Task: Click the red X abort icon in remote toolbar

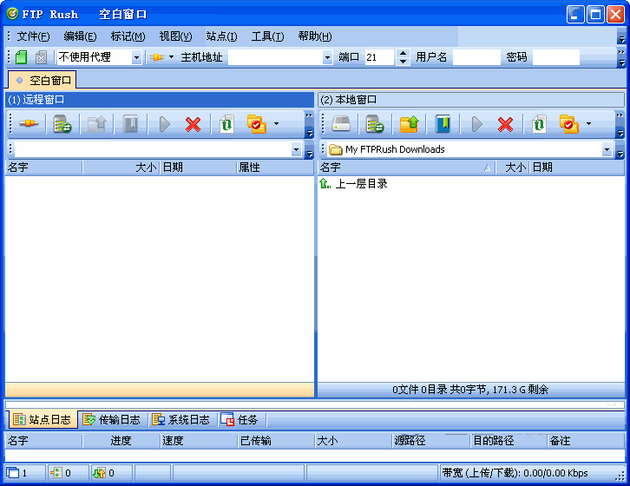Action: 193,125
